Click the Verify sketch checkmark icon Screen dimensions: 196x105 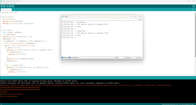(x=2, y=6)
